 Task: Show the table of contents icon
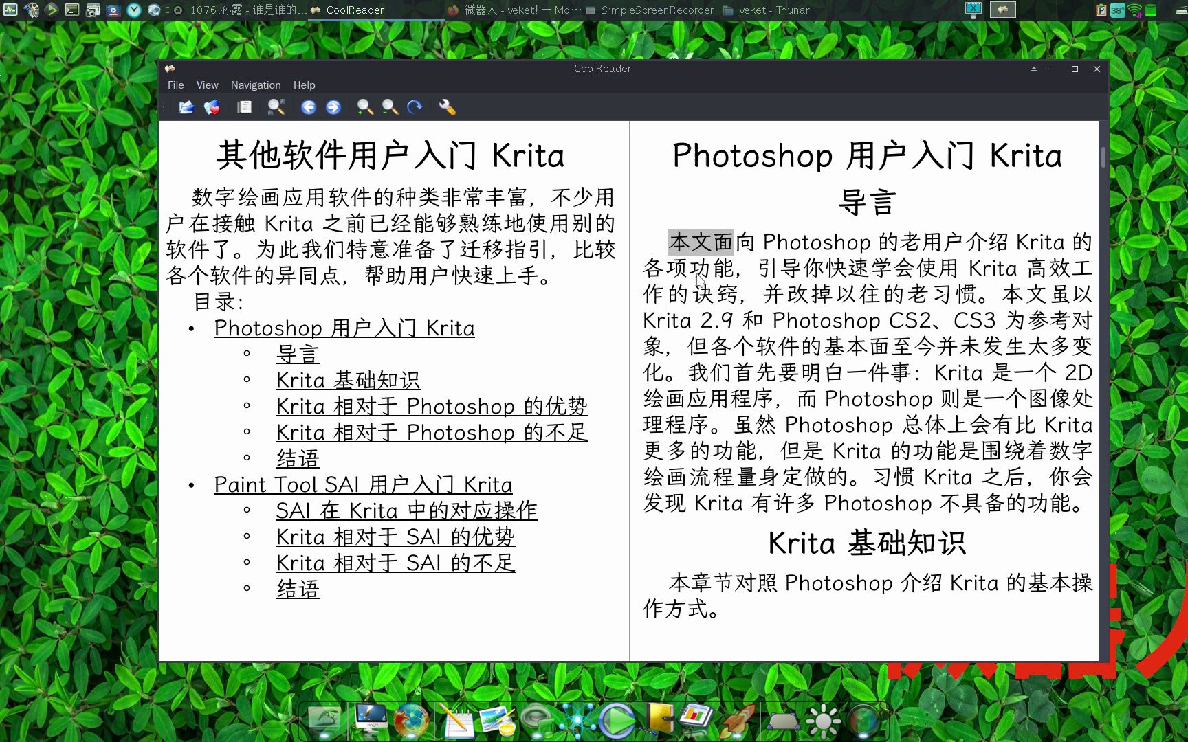coord(244,107)
